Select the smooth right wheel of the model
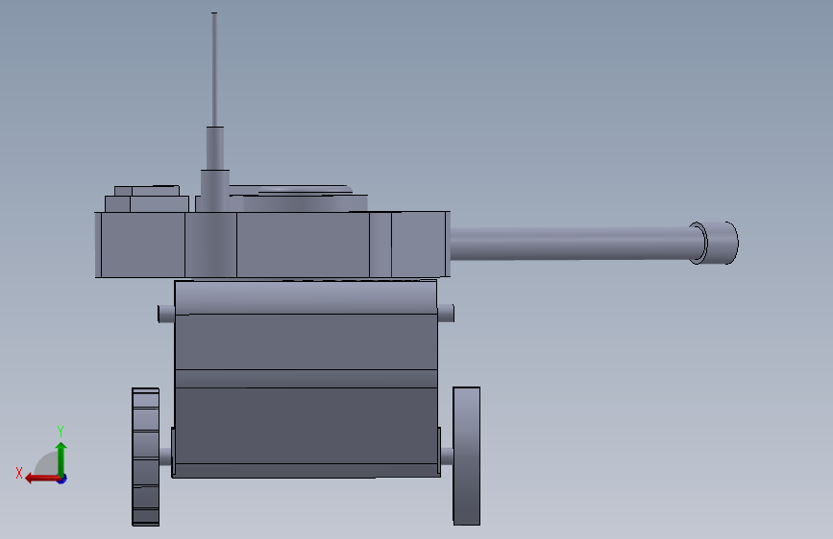The height and width of the screenshot is (539, 833). [466, 456]
